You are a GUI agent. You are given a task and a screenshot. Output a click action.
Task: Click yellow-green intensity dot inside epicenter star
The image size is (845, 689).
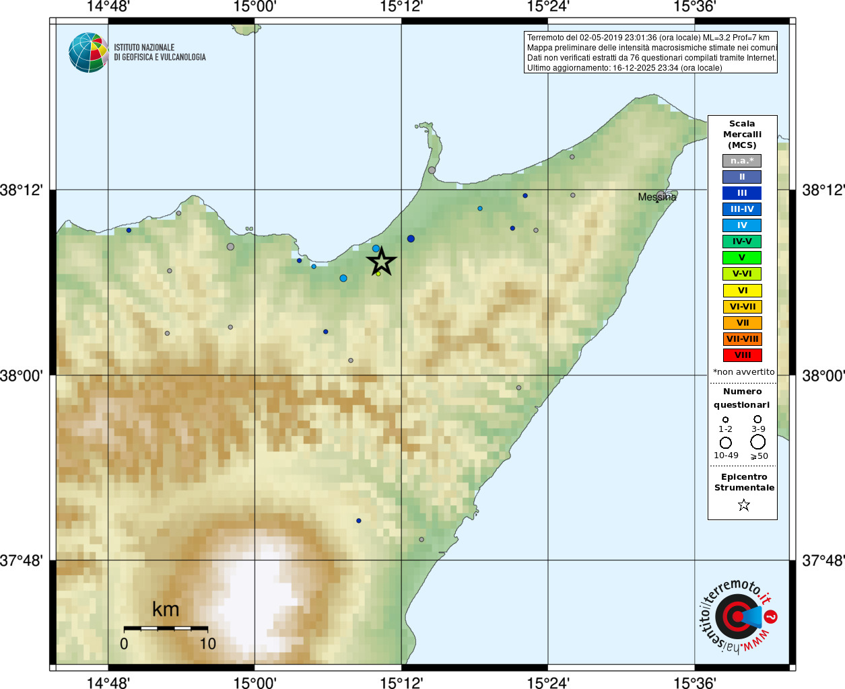coord(378,273)
